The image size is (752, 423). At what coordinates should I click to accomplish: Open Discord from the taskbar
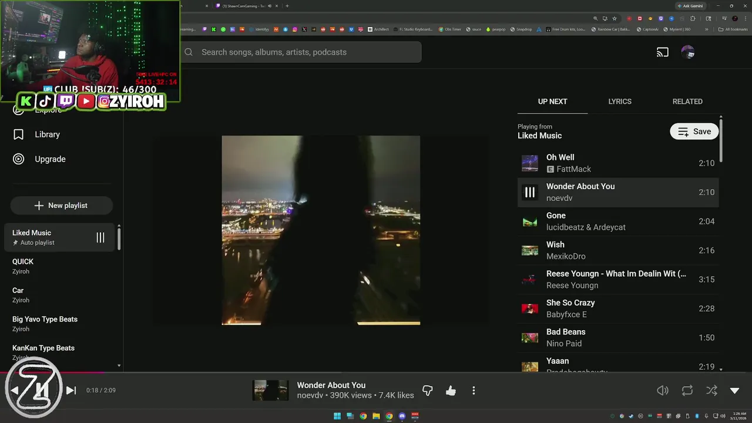pyautogui.click(x=402, y=416)
